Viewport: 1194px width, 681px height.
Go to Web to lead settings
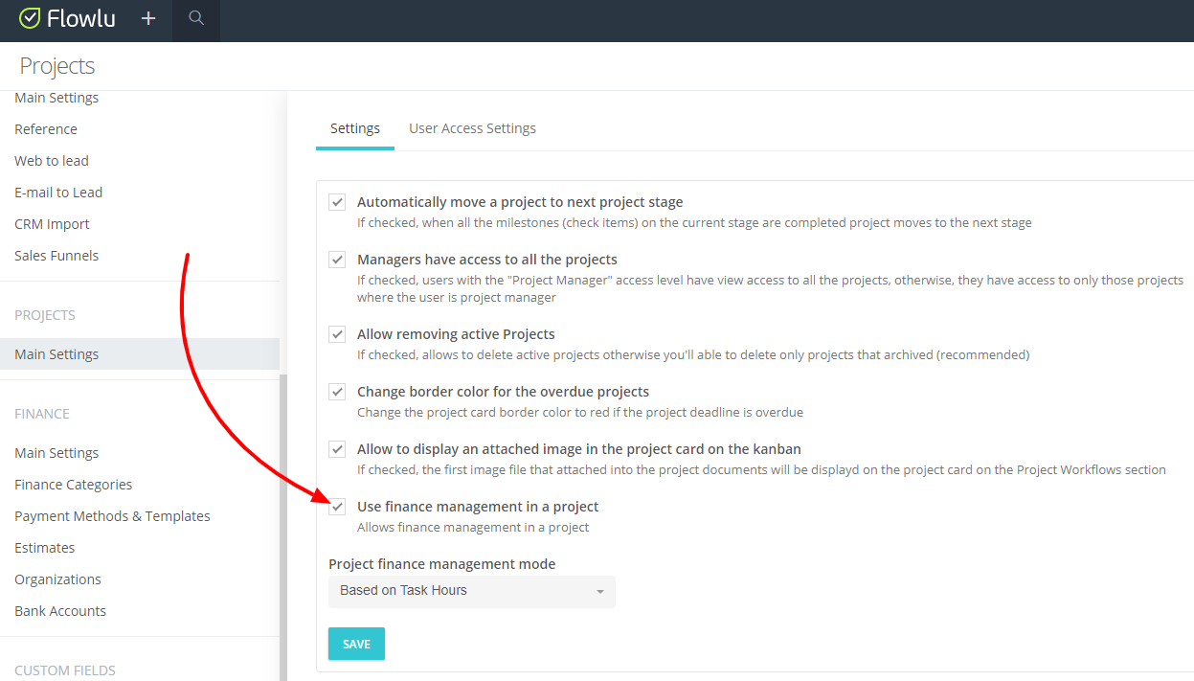click(x=52, y=161)
